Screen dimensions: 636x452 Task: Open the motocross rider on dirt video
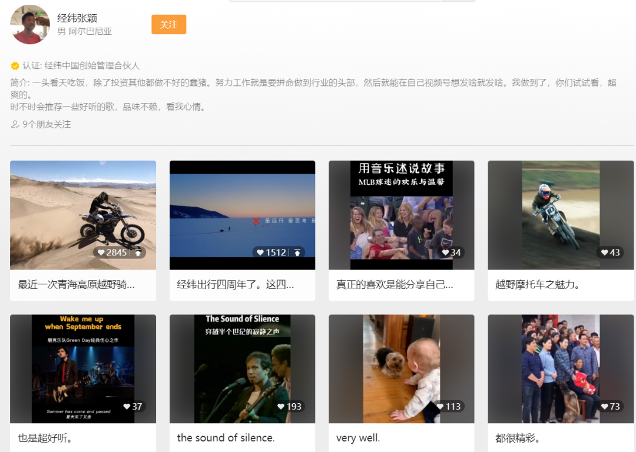click(x=561, y=215)
